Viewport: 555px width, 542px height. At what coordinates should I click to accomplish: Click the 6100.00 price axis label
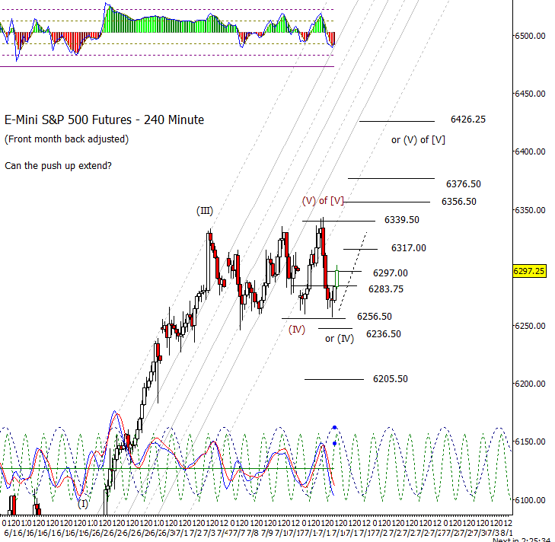pyautogui.click(x=530, y=500)
